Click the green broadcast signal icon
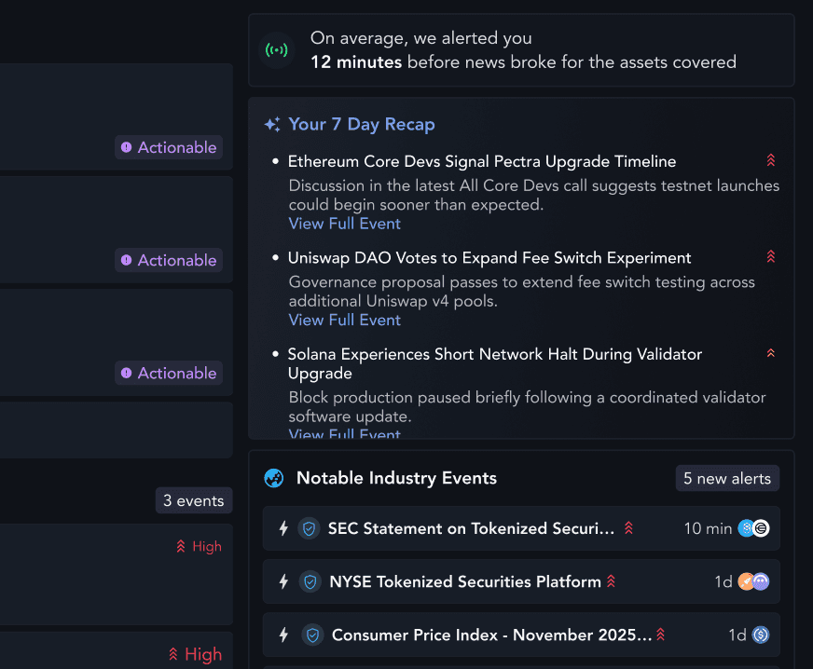Image resolution: width=813 pixels, height=669 pixels. [276, 50]
